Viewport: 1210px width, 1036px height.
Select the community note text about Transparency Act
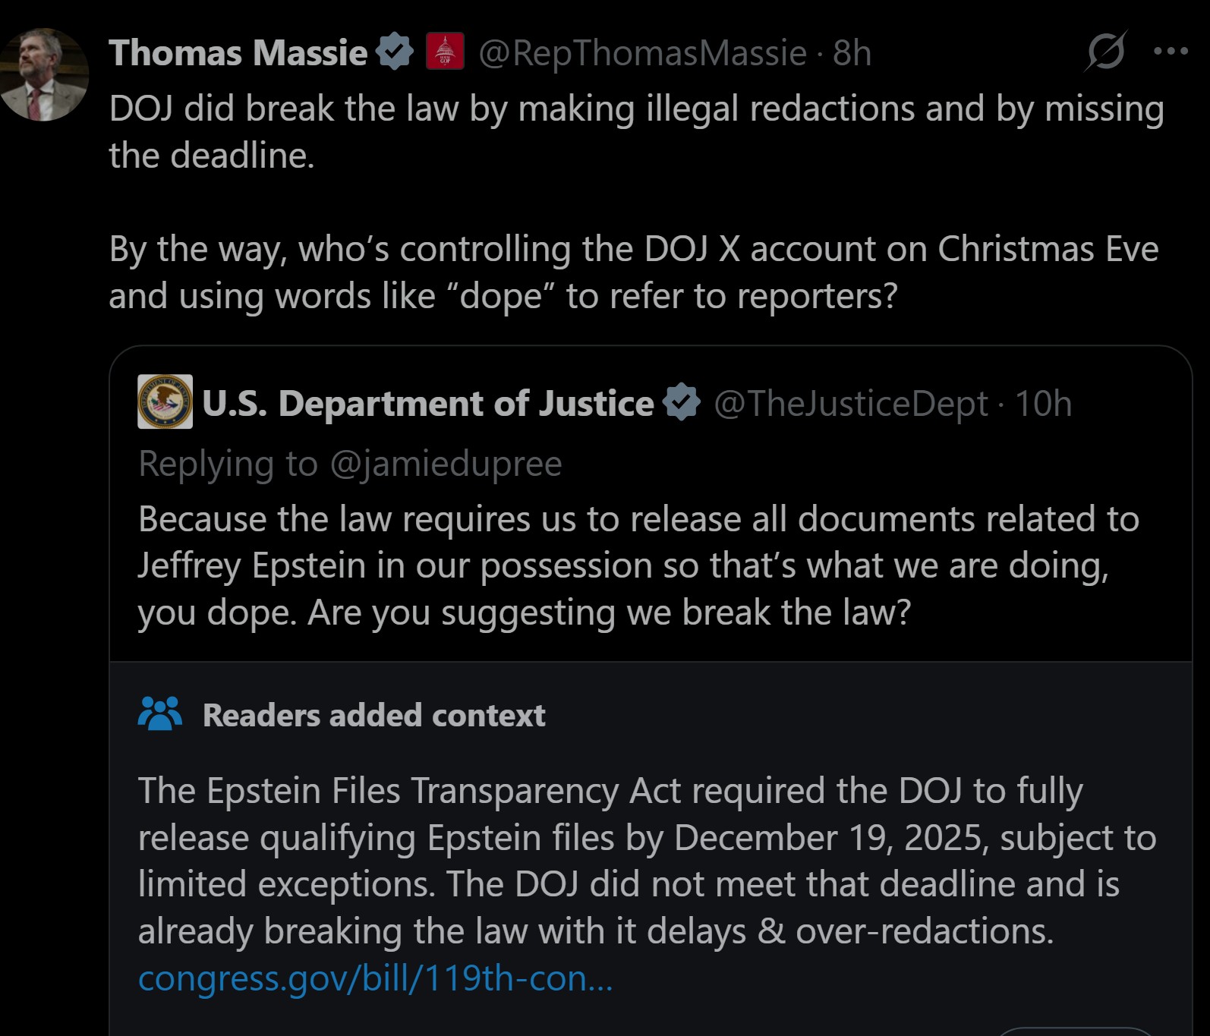645,861
